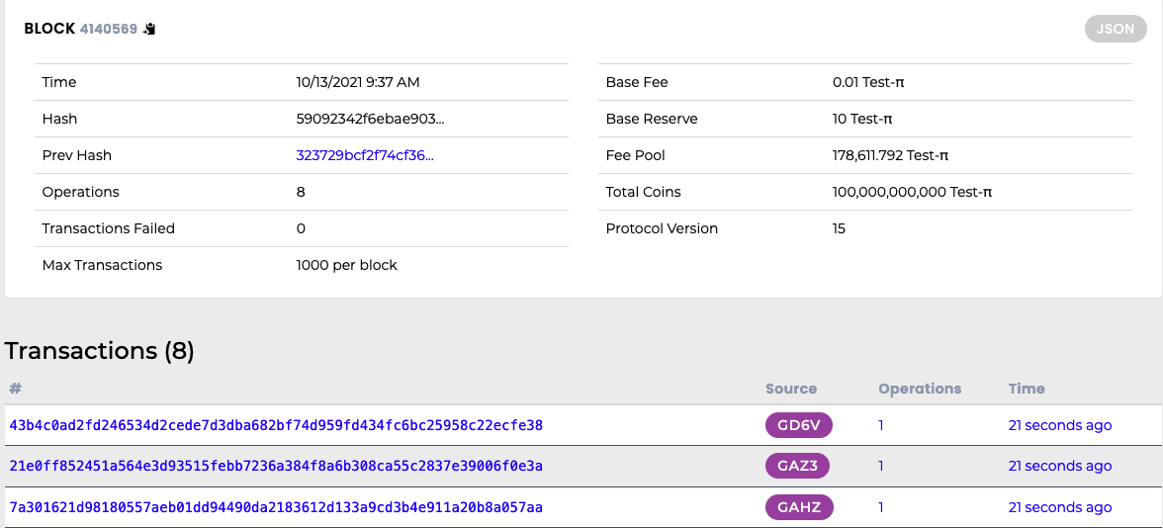The height and width of the screenshot is (528, 1163).
Task: Open transaction starting with 21e0ff852451
Action: (x=276, y=466)
